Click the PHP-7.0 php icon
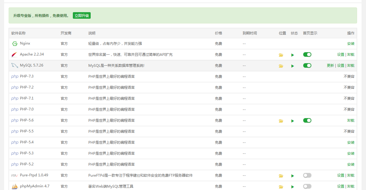366x190 pixels. point(15,110)
